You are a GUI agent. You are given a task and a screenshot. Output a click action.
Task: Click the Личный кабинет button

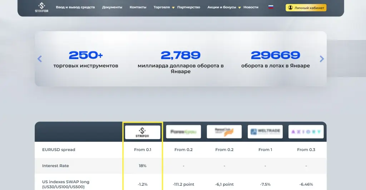306,8
